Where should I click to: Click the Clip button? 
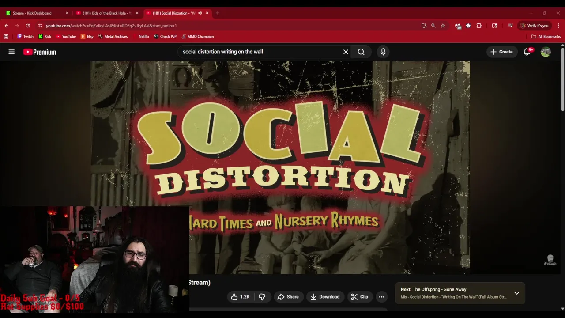click(x=359, y=297)
